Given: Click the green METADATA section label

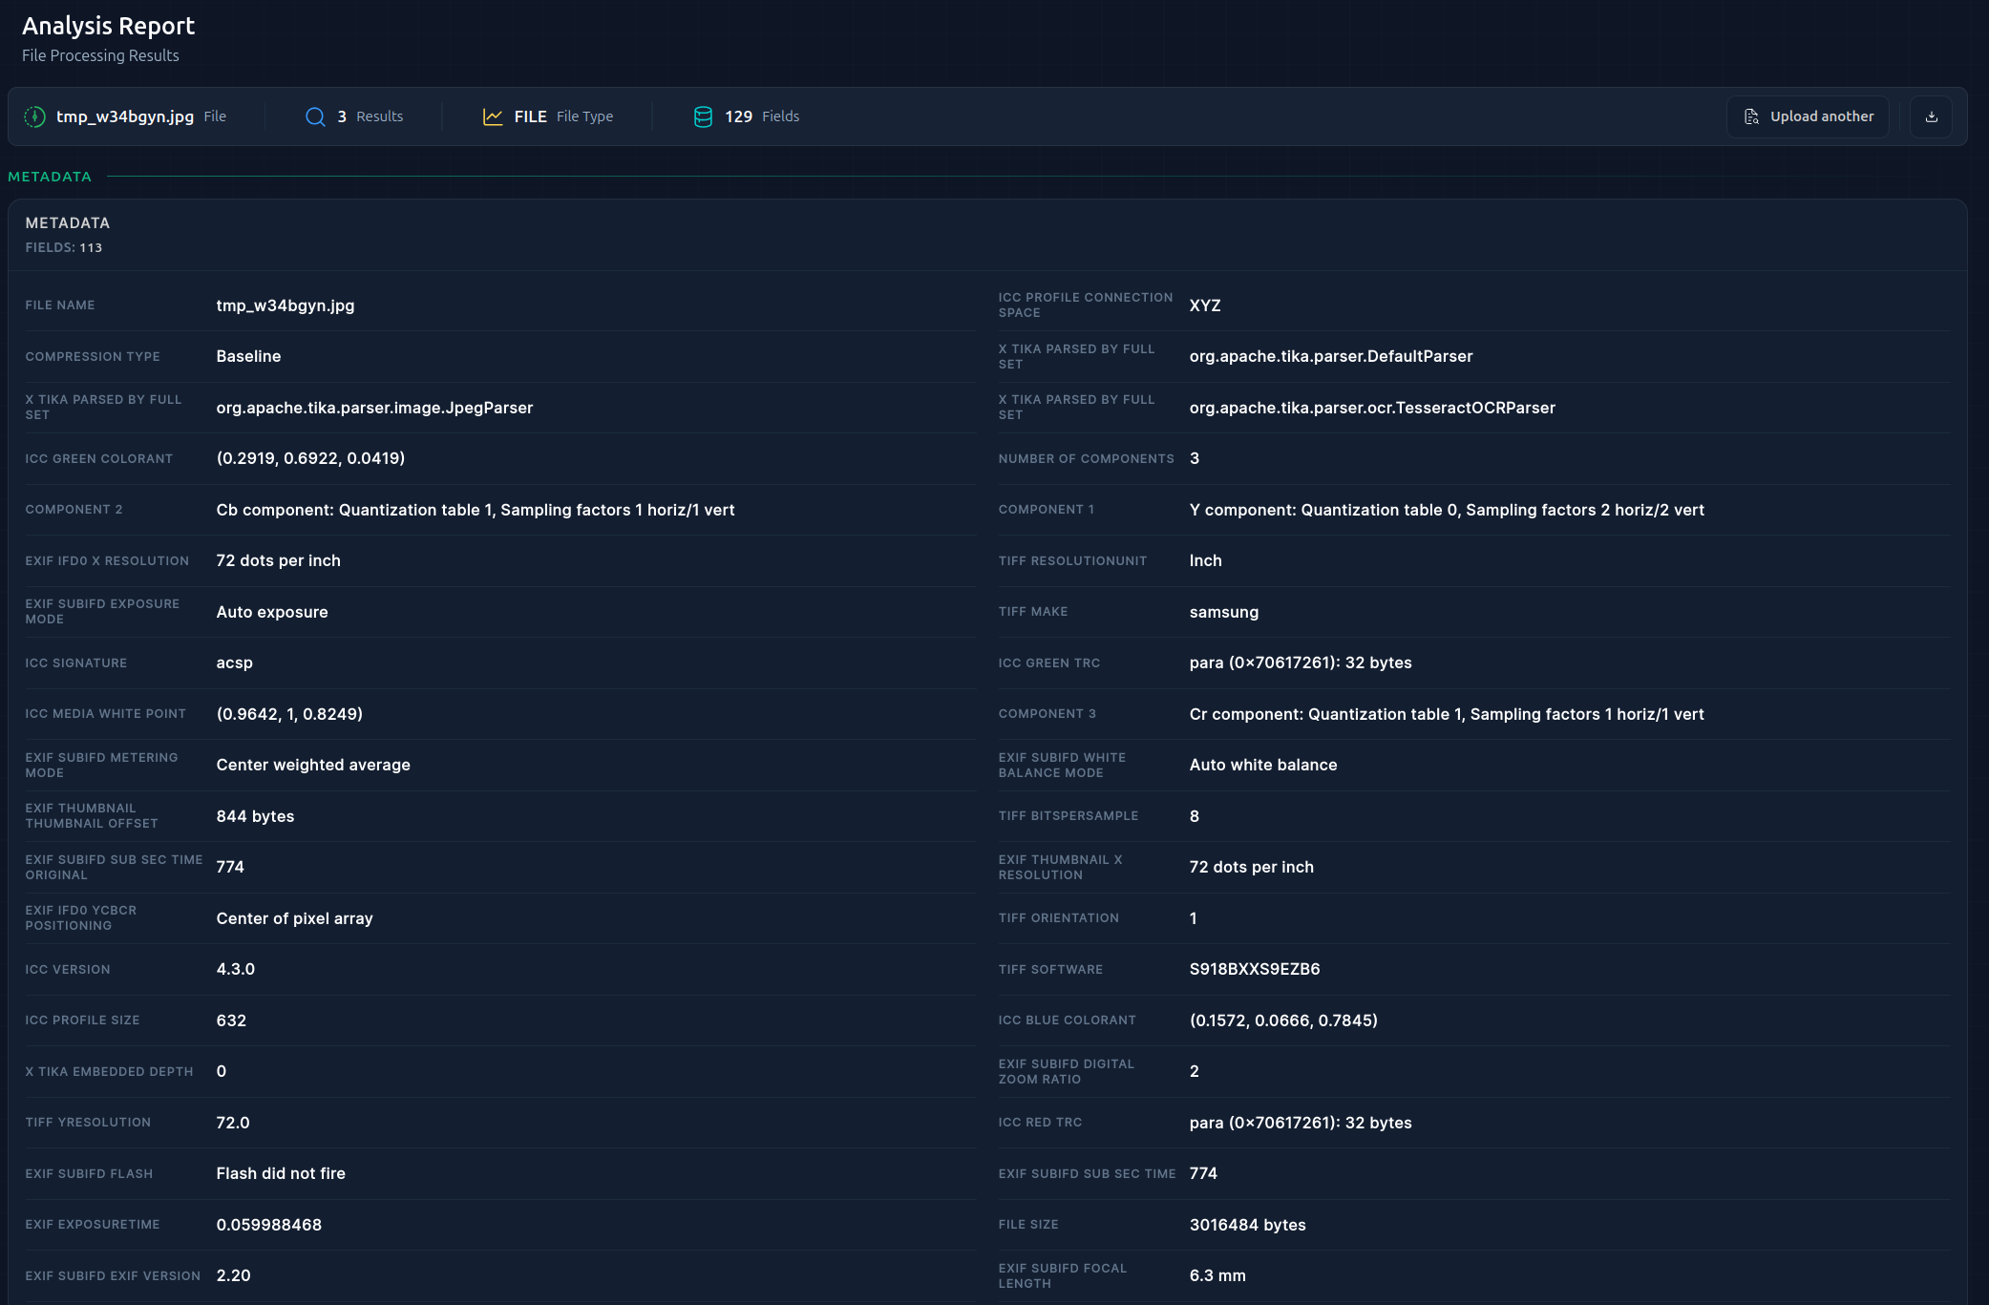Looking at the screenshot, I should coord(50,177).
